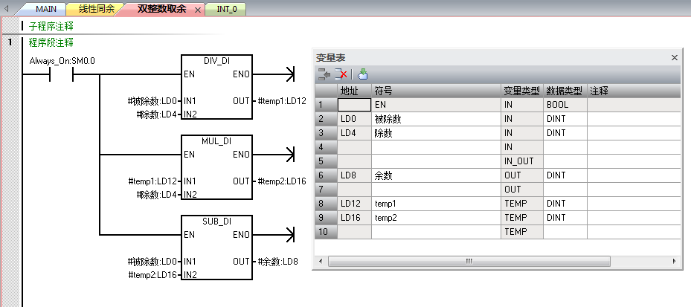Click the temp1 symbol cell
The image size is (691, 307).
coord(437,204)
